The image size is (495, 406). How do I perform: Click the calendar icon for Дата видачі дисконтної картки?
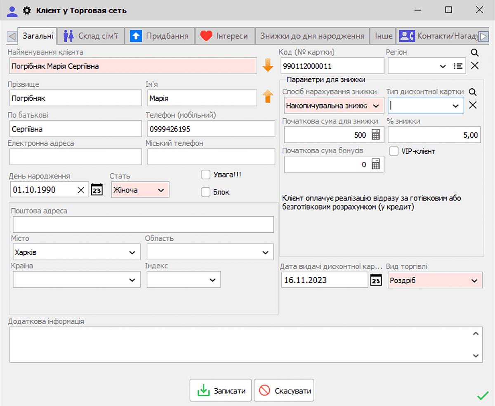coord(376,279)
